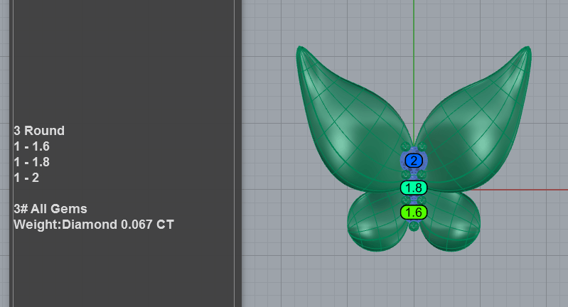This screenshot has width=568, height=307.
Task: Select the green gem label 1.6
Action: (x=414, y=212)
